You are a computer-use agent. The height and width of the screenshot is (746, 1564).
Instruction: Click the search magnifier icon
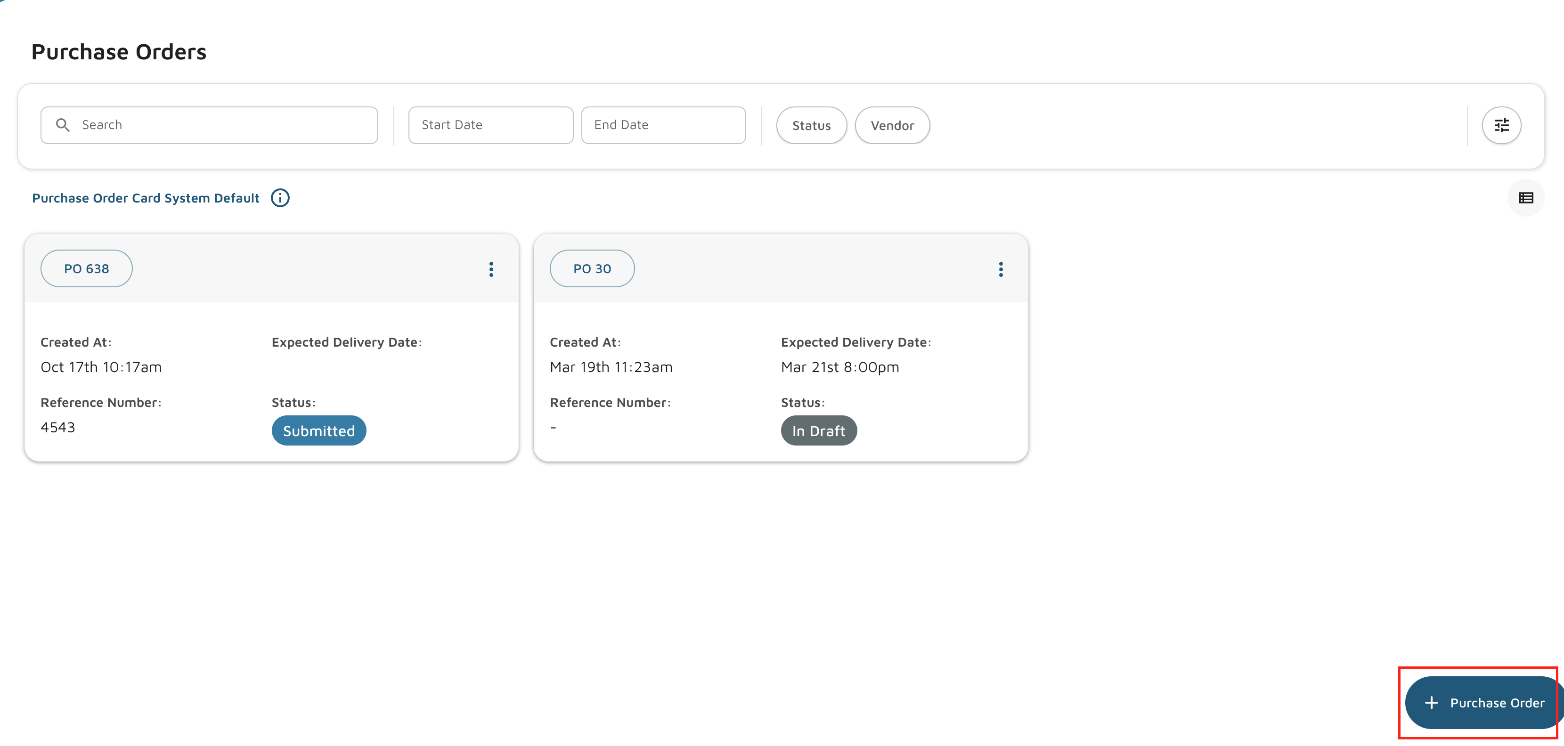(x=63, y=125)
